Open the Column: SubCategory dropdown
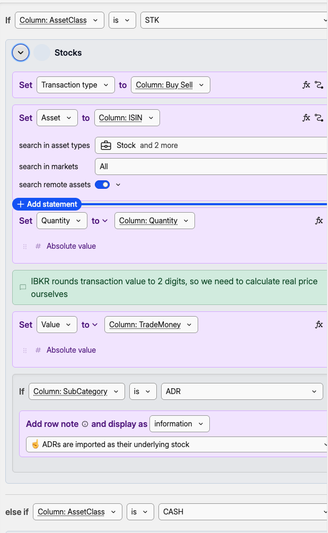This screenshot has width=328, height=533. click(x=76, y=391)
